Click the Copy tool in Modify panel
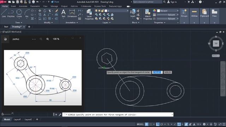Screen dimensions: 226x127 point(40,15)
